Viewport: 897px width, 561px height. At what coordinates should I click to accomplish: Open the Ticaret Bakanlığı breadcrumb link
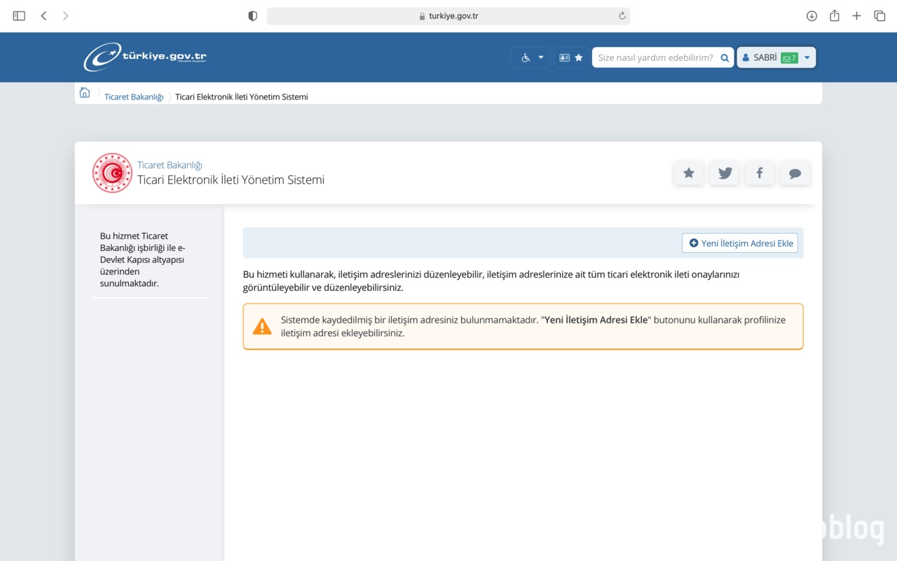pos(134,97)
